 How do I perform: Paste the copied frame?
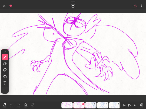(32, 105)
